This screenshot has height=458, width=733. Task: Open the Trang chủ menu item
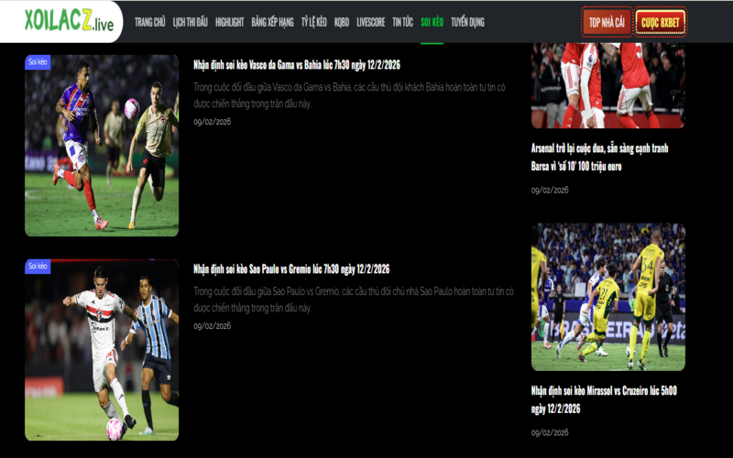tap(149, 22)
